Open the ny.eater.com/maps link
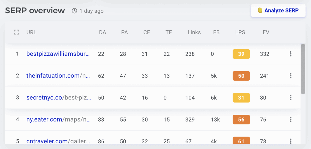311x149 pixels. click(58, 119)
